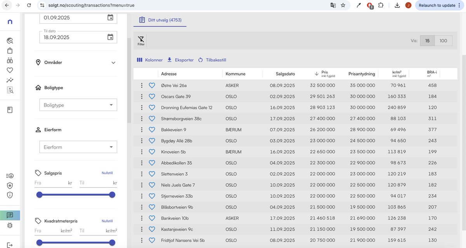Open Chrome downloads icon

pos(397,5)
